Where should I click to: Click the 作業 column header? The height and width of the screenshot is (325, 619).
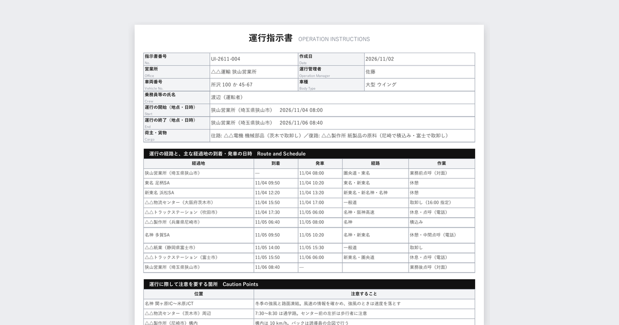[442, 164]
